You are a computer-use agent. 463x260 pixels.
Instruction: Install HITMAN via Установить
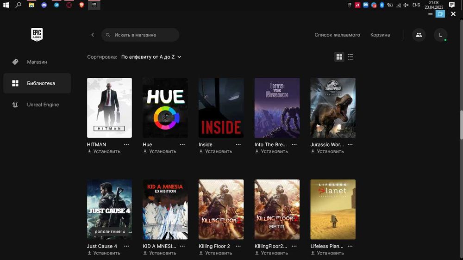coord(104,151)
